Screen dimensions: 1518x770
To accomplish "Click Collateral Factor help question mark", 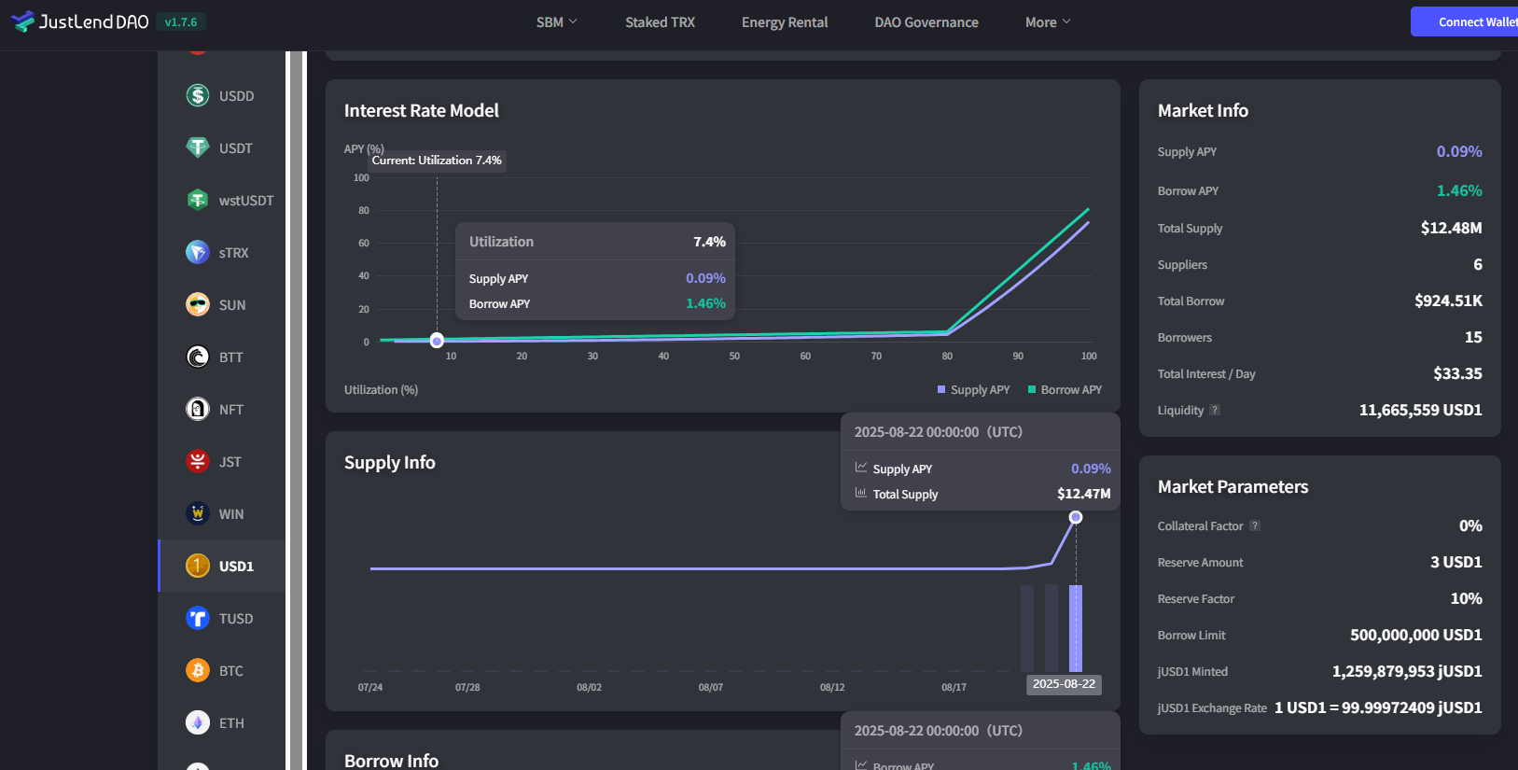I will pyautogui.click(x=1255, y=525).
